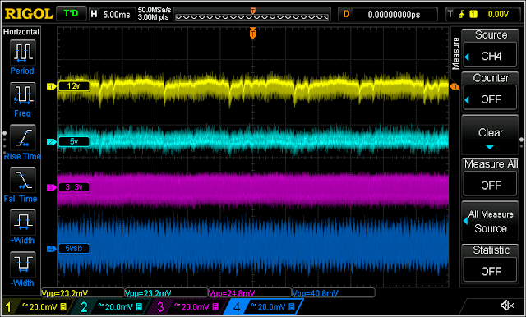Click the trigger level 0.00V readout

[x=499, y=14]
